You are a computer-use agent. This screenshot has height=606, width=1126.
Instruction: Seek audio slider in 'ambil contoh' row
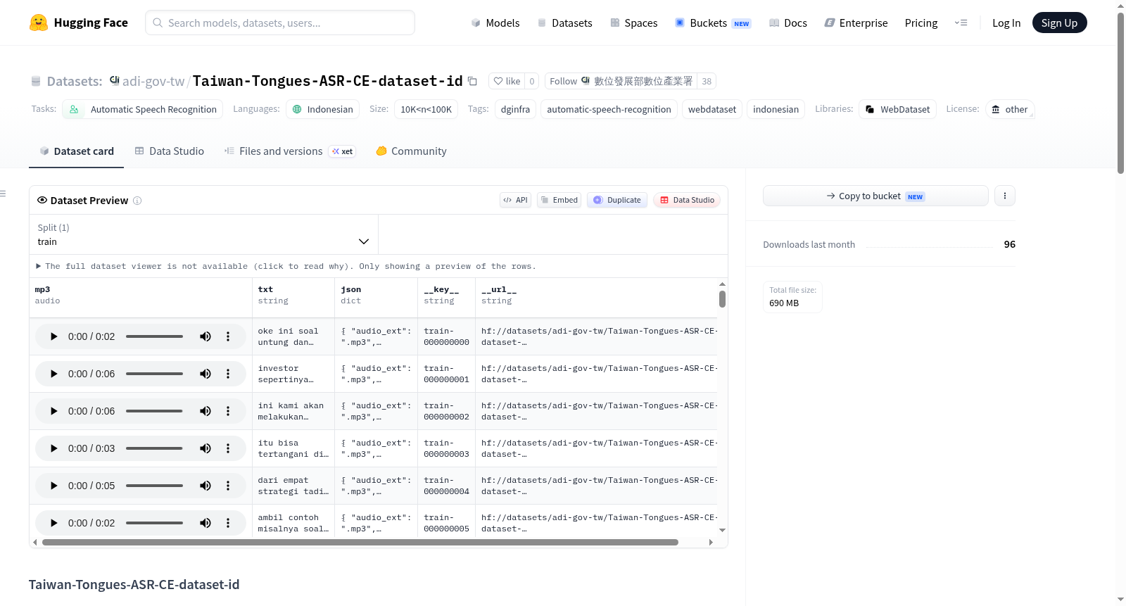pos(154,523)
